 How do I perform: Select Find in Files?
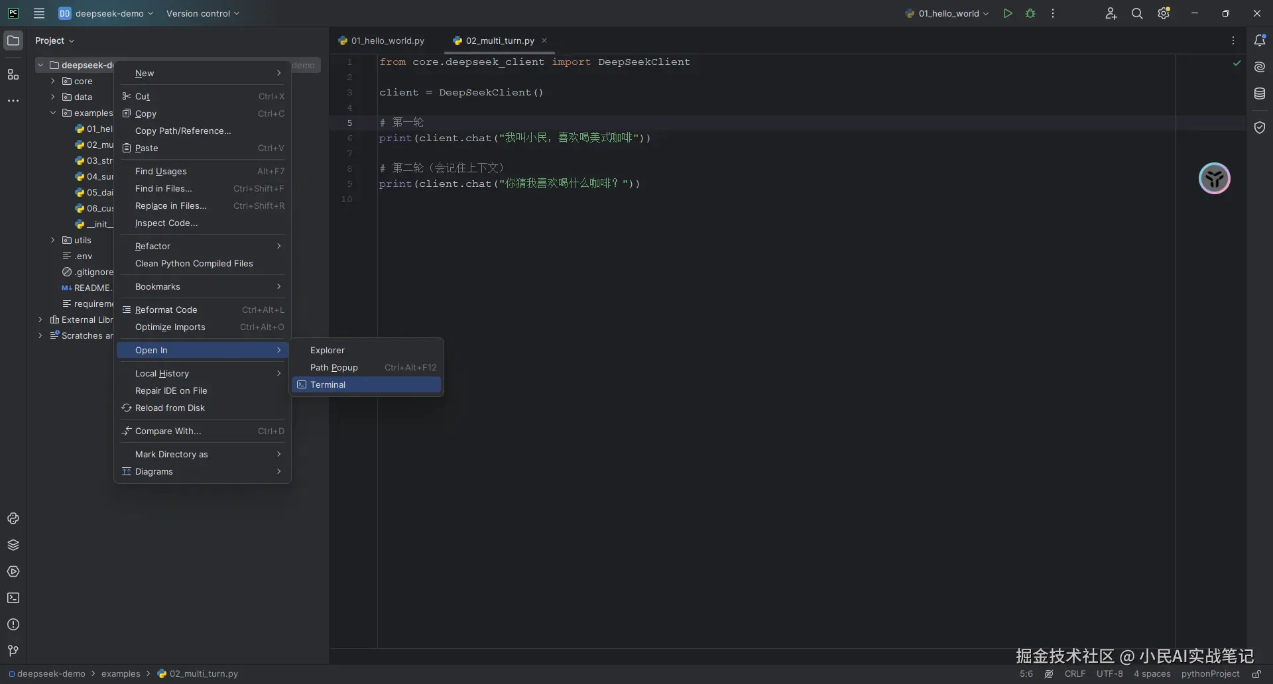[x=203, y=188]
